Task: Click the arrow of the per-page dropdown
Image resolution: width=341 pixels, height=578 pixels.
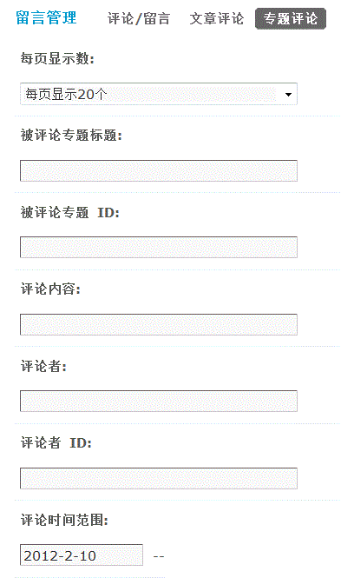Action: tap(288, 95)
